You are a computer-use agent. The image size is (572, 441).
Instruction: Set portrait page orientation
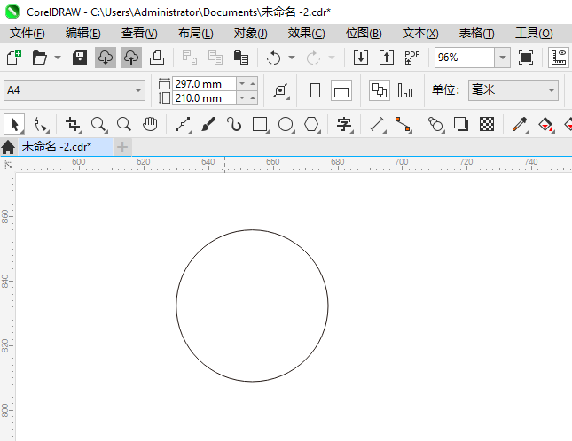tap(315, 90)
